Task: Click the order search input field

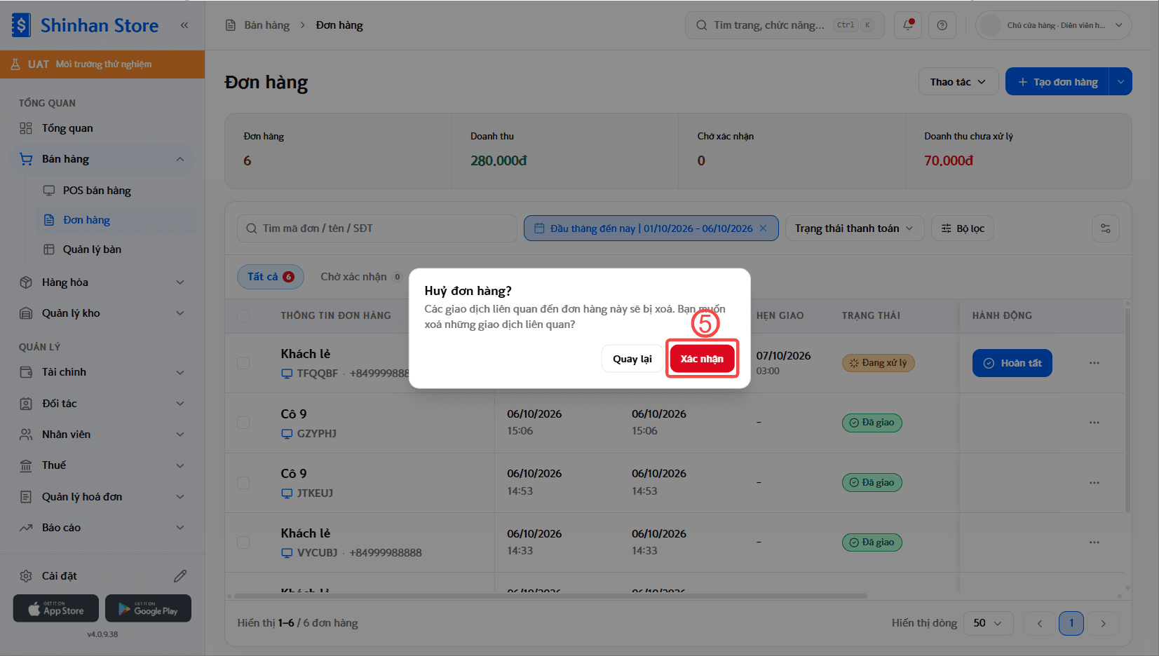Action: tap(377, 228)
